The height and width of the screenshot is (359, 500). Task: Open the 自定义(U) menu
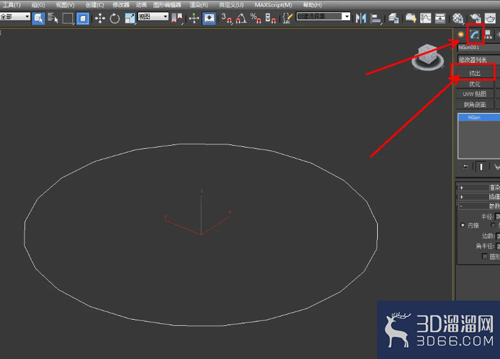click(231, 5)
